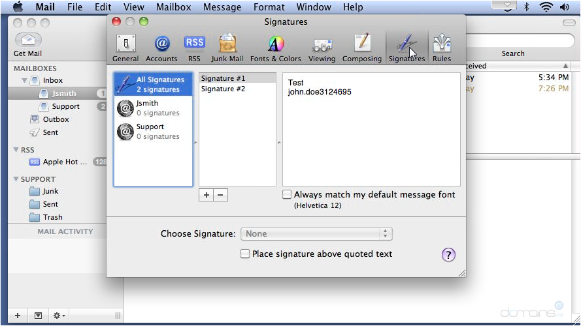The height and width of the screenshot is (326, 581).
Task: Open Fonts & Colors preferences
Action: tap(276, 47)
